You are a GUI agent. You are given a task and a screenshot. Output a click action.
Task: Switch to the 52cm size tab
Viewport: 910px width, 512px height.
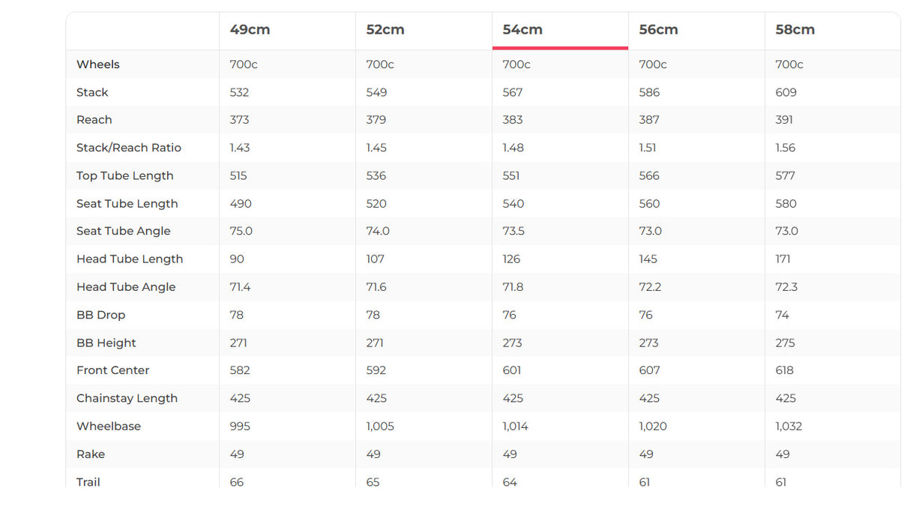pyautogui.click(x=385, y=30)
